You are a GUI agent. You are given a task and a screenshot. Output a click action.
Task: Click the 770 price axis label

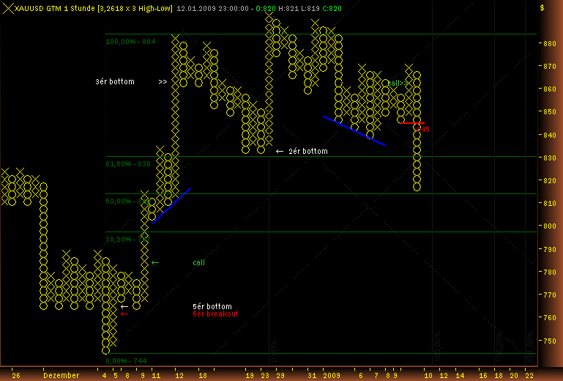coord(548,295)
